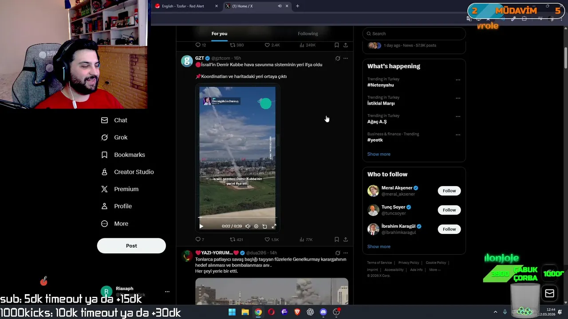
Task: Open the Grok action on YAZI-YORUM post
Action: [338, 253]
